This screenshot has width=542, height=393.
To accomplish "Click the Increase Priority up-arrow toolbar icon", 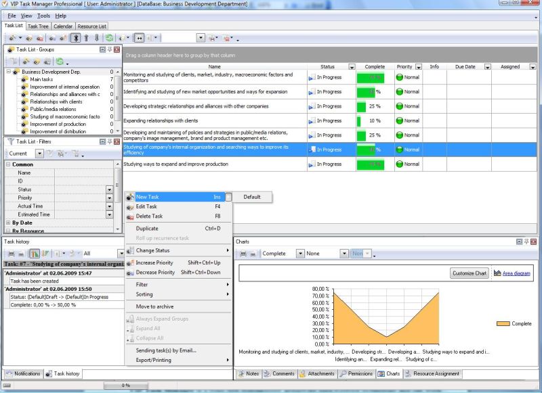I will 86,38.
